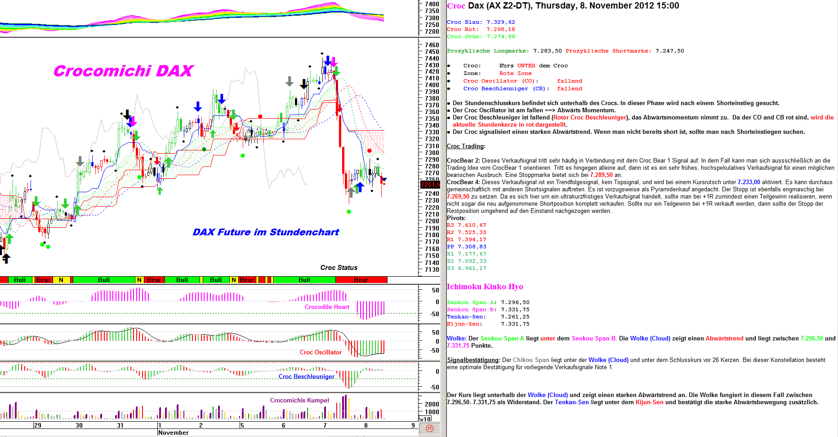Screen dimensions: 838x437
Task: Click the blue triangle at latest candle
Action: (384, 180)
